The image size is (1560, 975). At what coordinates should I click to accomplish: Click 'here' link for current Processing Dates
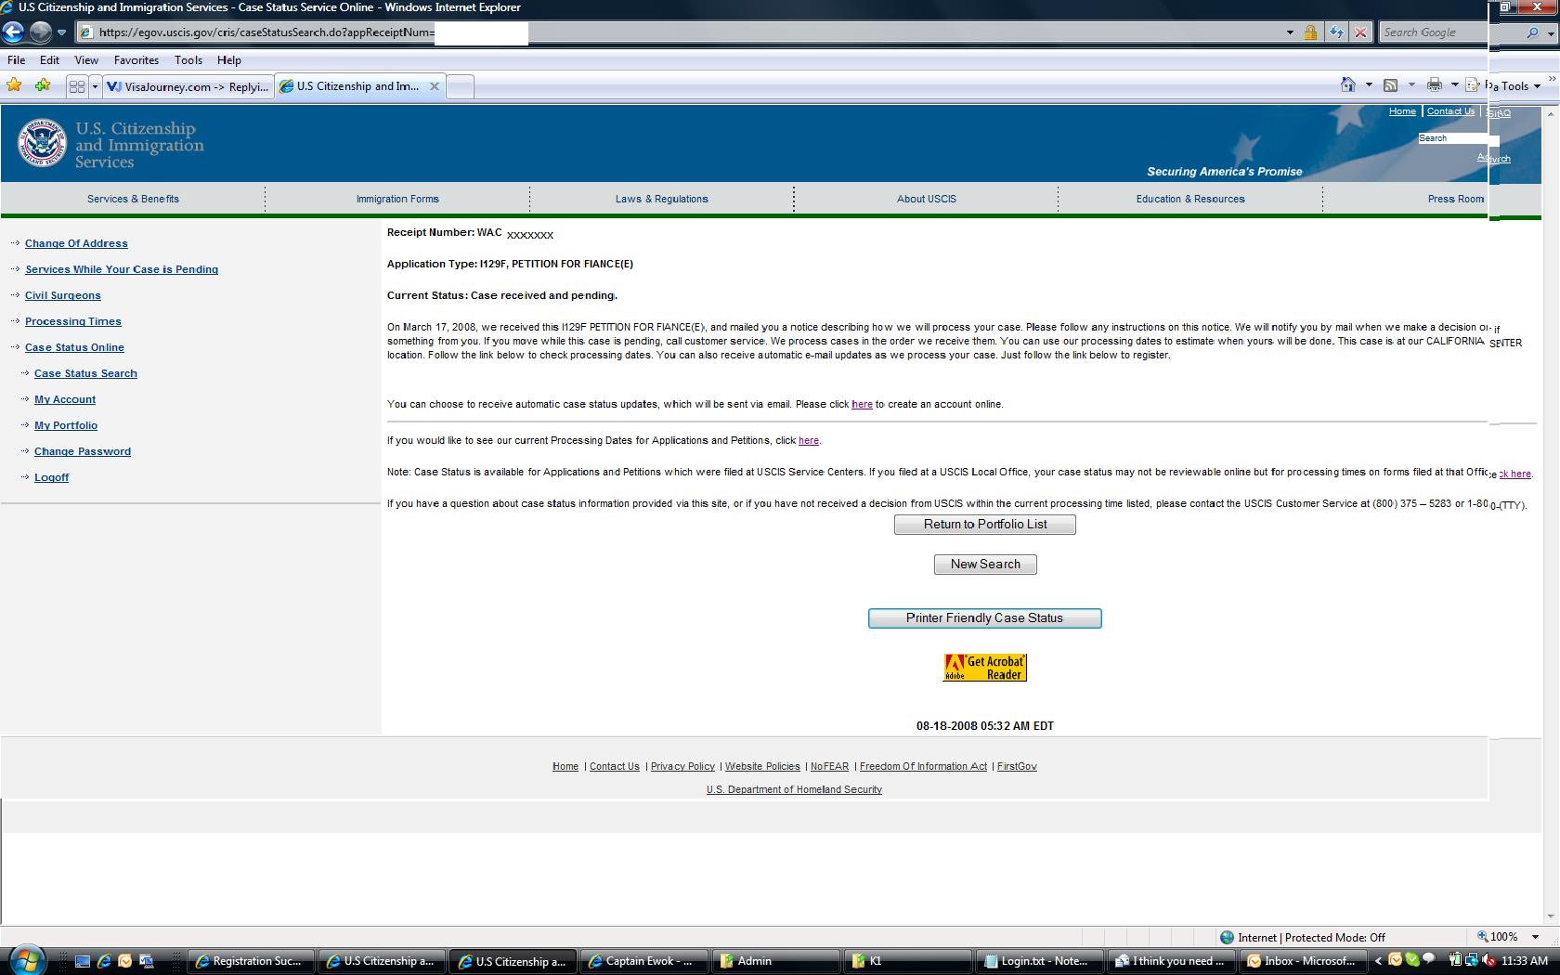(809, 440)
